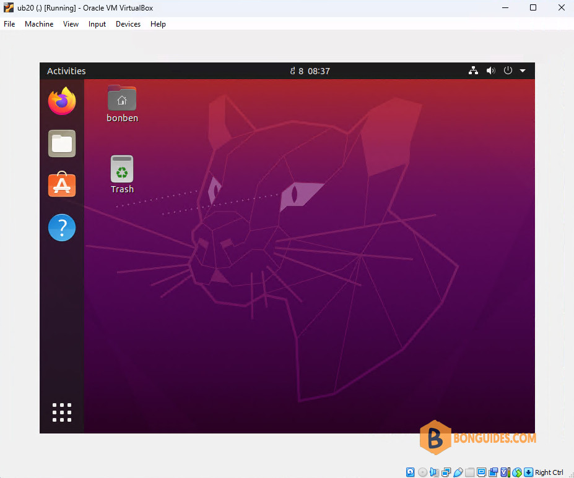Show Applications grid in the dock
This screenshot has height=478, width=574.
62,412
